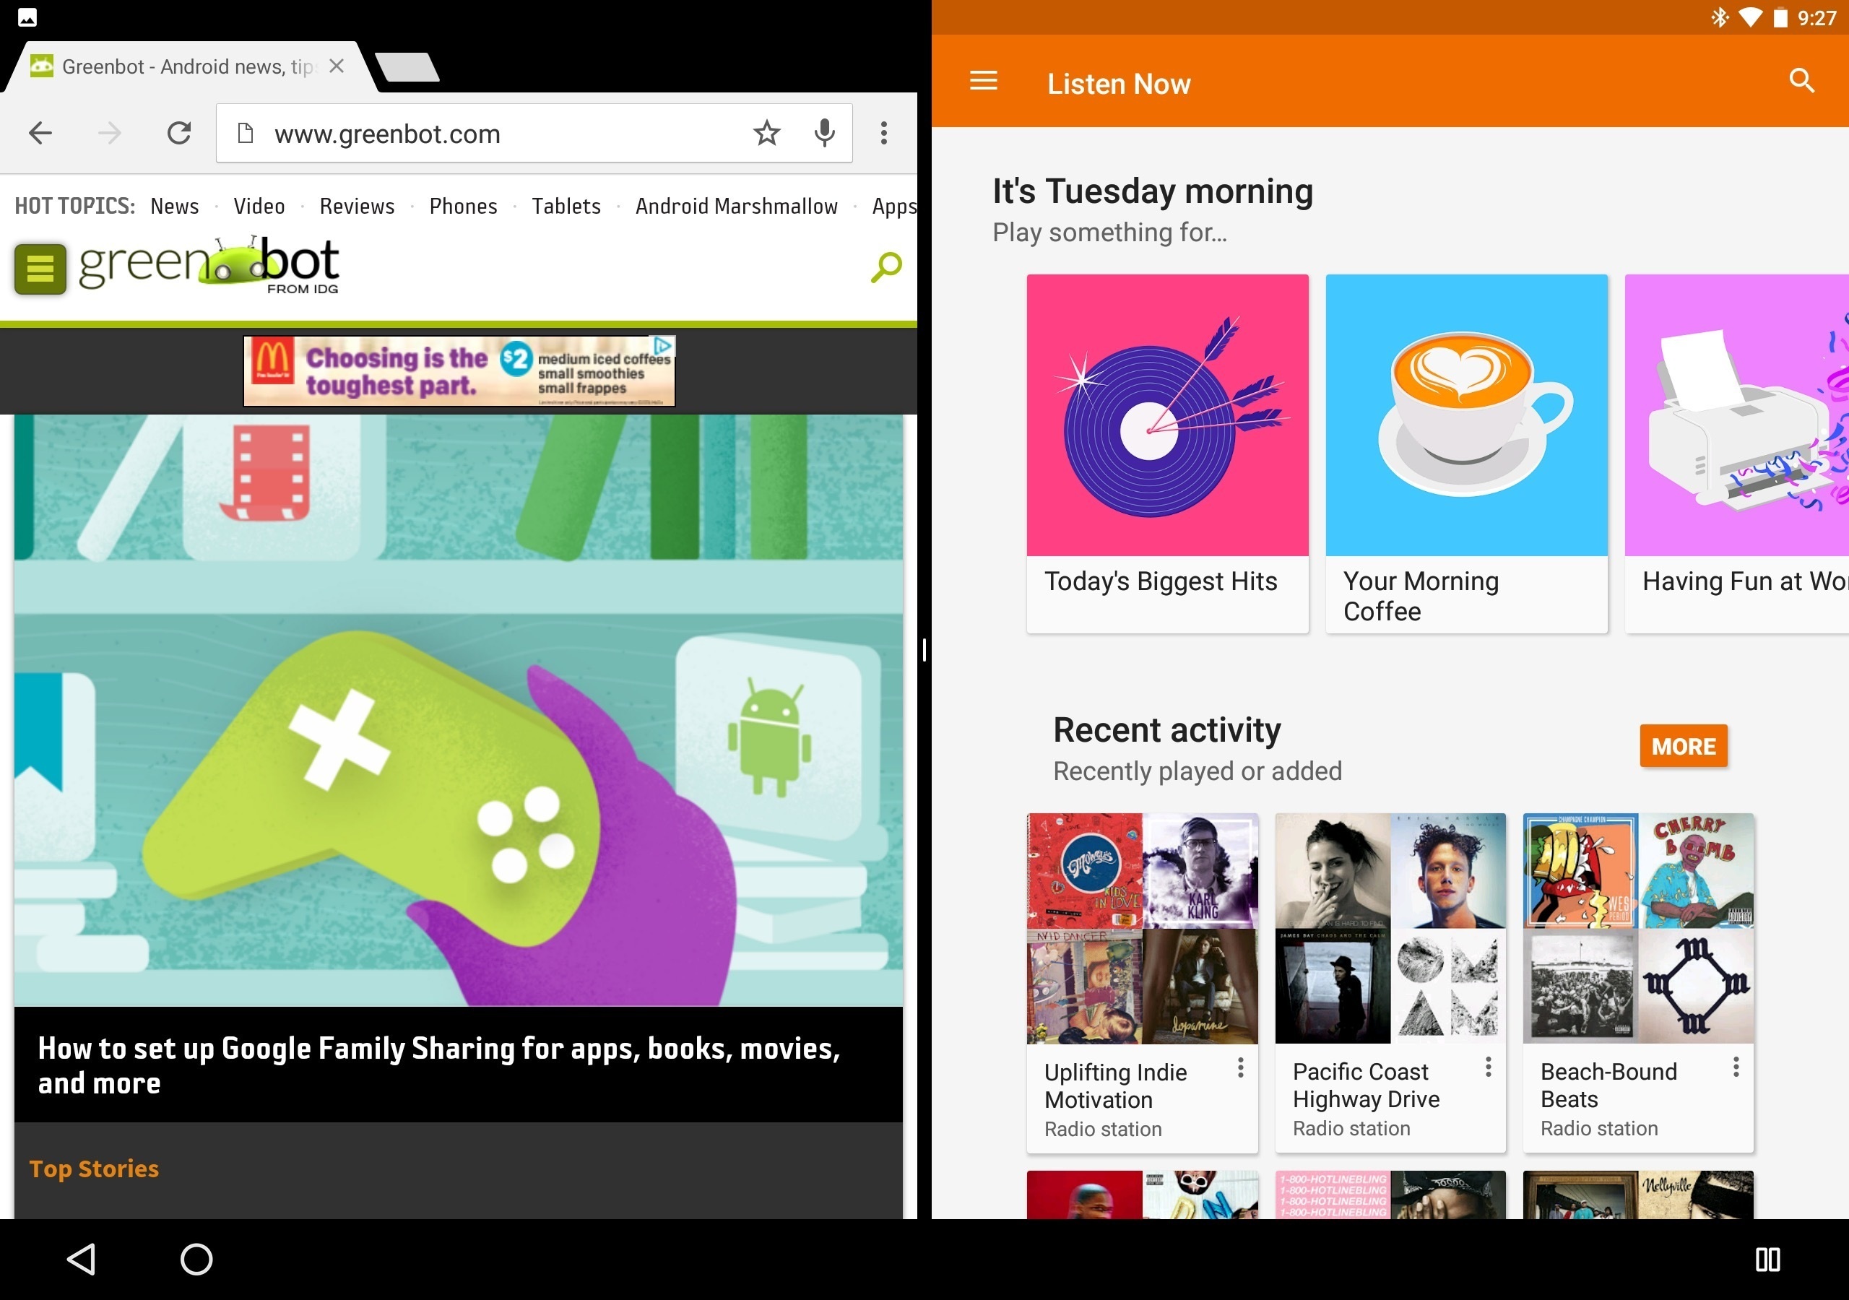Open card with red album art below Uplifting Indie

1142,1195
